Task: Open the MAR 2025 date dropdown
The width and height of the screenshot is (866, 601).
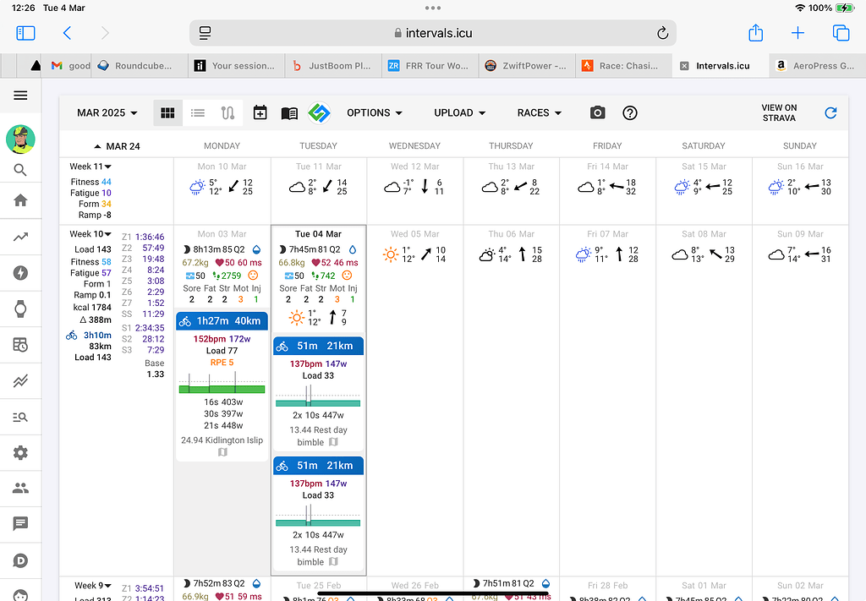Action: [103, 112]
